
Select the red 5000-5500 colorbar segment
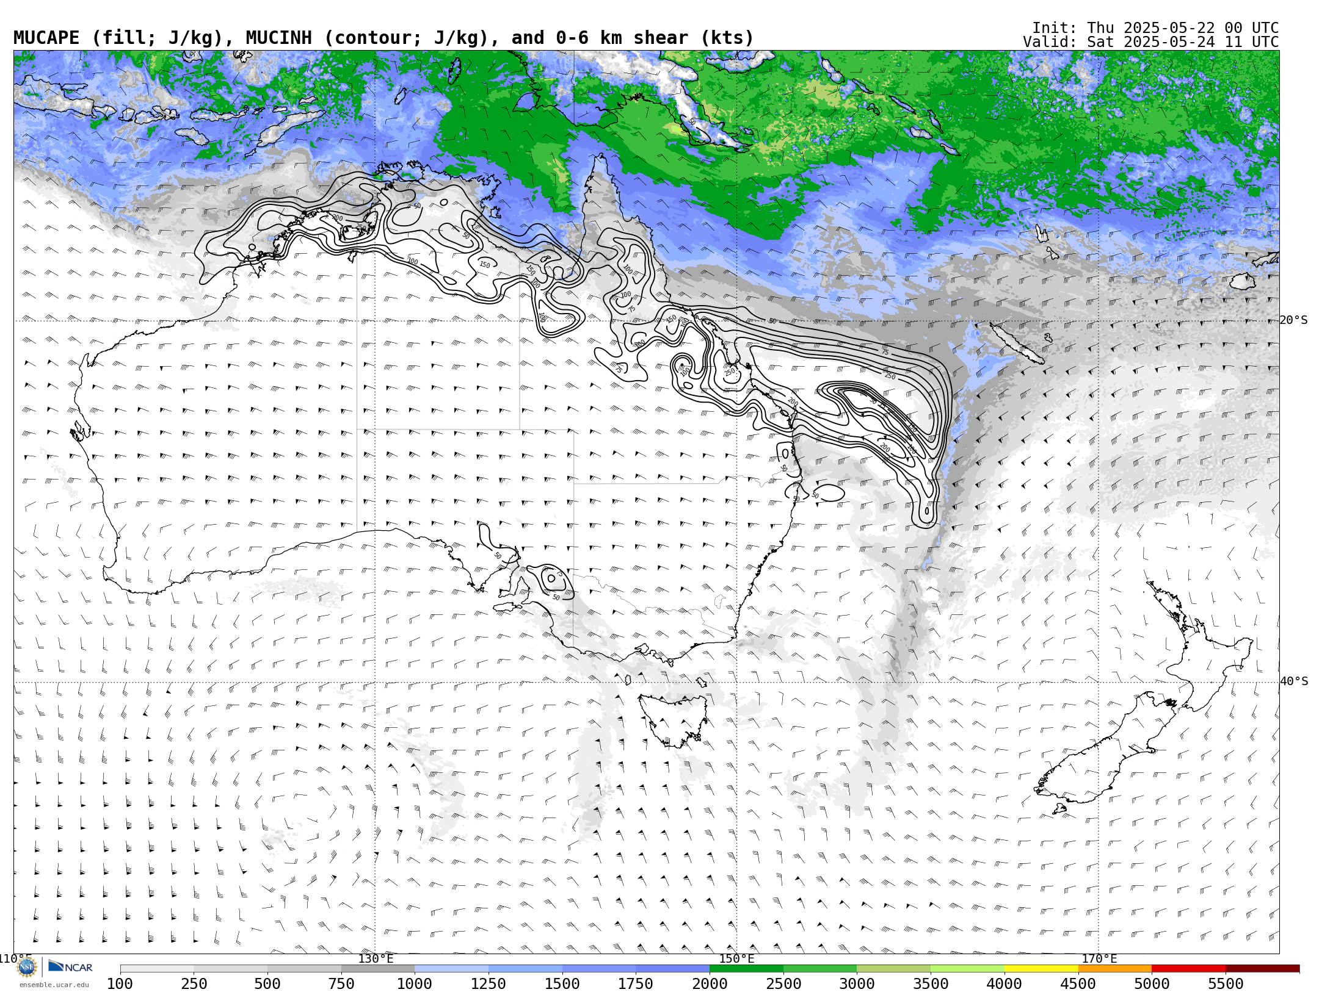click(1188, 969)
